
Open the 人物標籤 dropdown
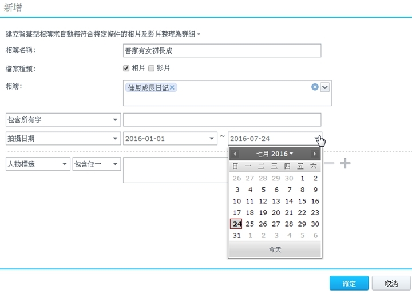[38, 164]
